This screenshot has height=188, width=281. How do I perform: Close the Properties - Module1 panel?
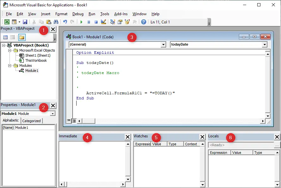coord(53,106)
